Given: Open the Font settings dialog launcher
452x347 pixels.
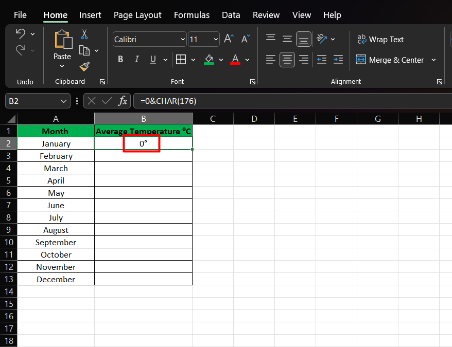Looking at the screenshot, I should 253,82.
